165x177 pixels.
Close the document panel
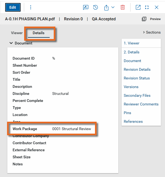pos(157,7)
